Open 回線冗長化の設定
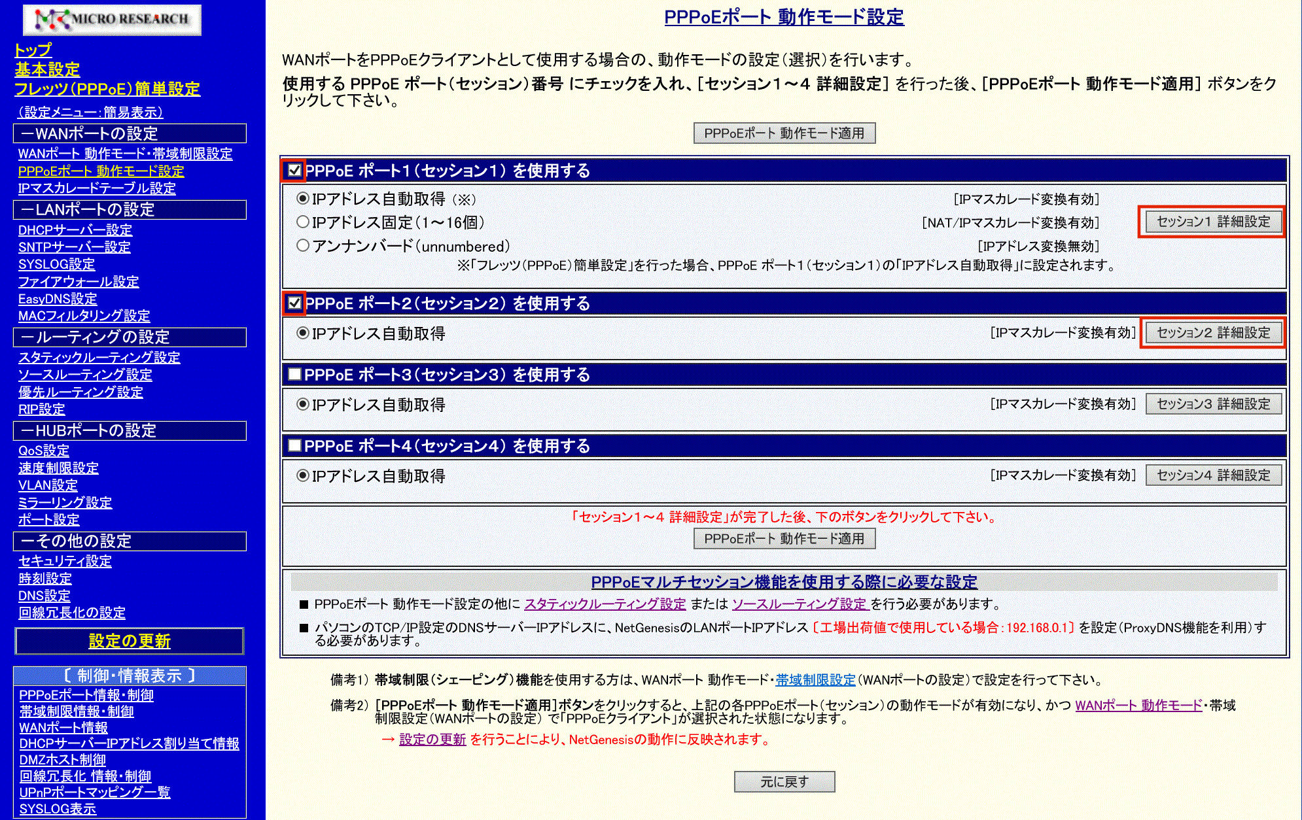Screen dimensions: 1302x820 (72, 613)
